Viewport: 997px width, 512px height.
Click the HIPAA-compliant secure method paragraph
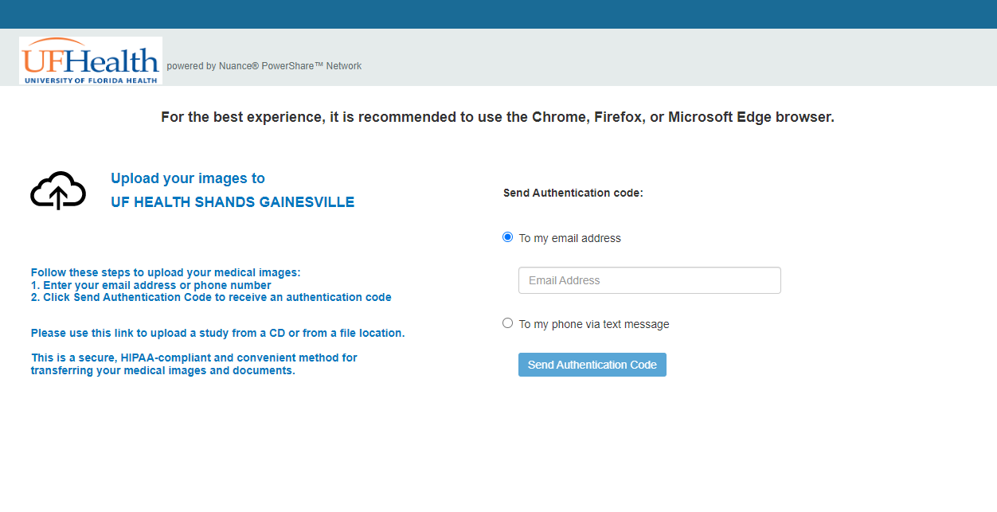pos(194,364)
